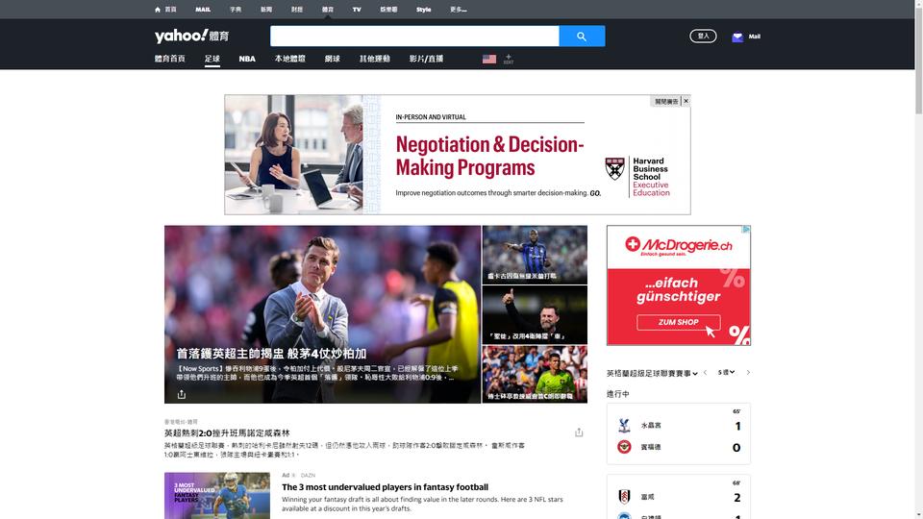Open 娛樂圈 in the top bar

coord(388,10)
